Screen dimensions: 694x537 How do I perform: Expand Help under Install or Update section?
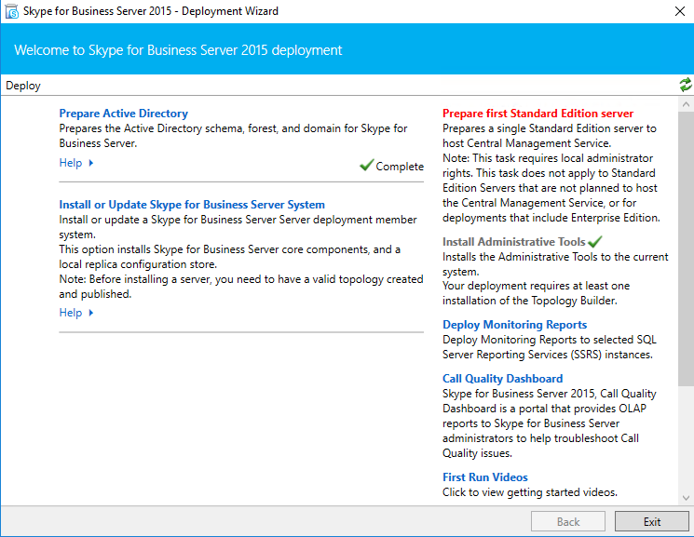point(71,313)
